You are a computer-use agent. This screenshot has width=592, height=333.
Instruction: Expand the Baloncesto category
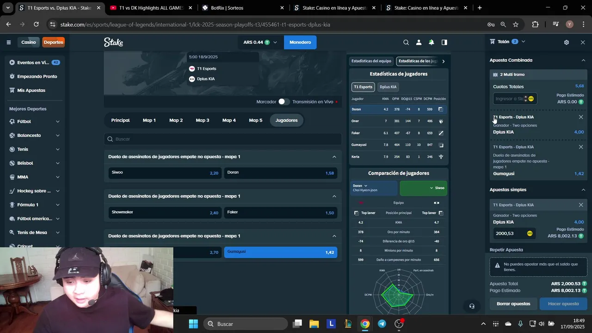pos(58,136)
